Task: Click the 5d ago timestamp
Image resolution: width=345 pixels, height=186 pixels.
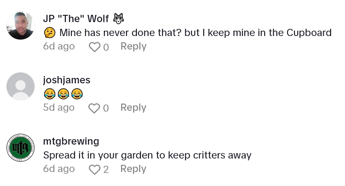Action: (59, 108)
